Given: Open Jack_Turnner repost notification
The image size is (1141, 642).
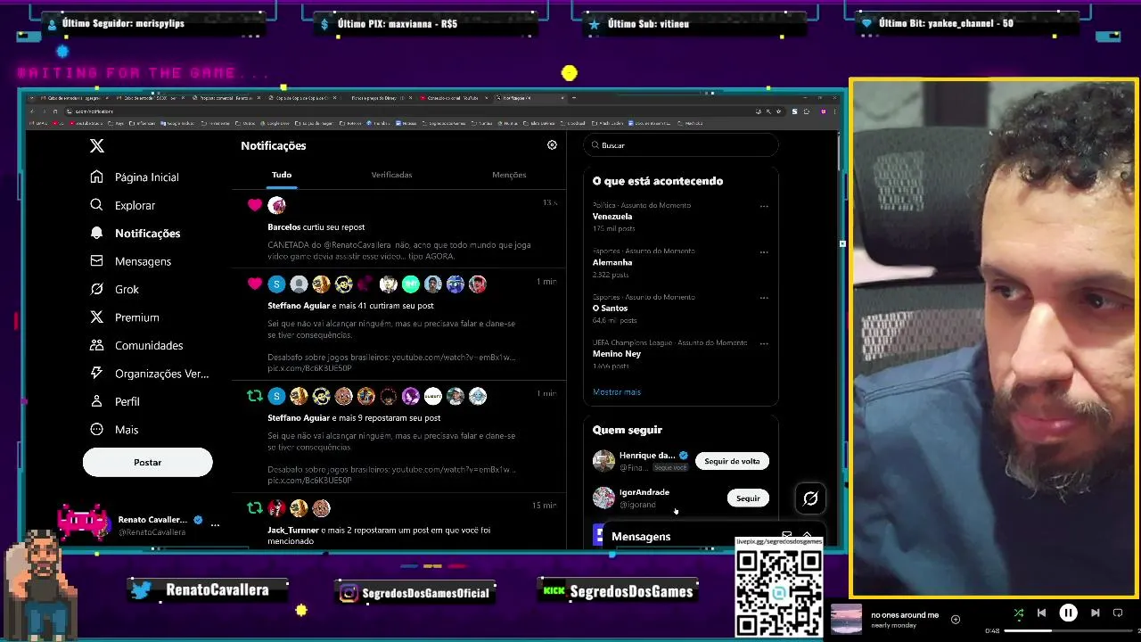Looking at the screenshot, I should pos(398,523).
